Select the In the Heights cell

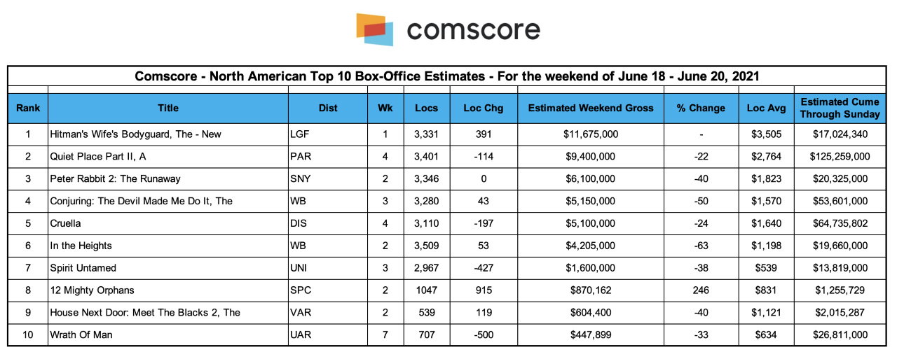click(168, 246)
